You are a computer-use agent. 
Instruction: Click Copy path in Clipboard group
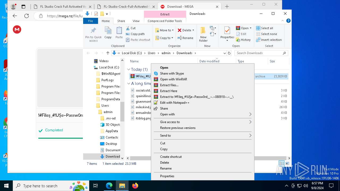(x=135, y=34)
